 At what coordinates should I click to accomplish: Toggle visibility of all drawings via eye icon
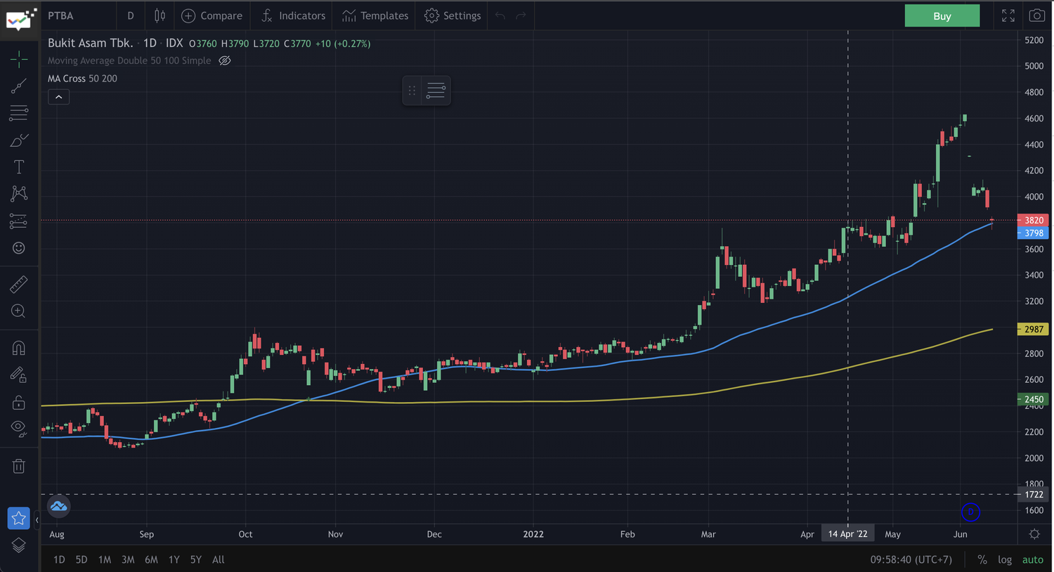(18, 429)
